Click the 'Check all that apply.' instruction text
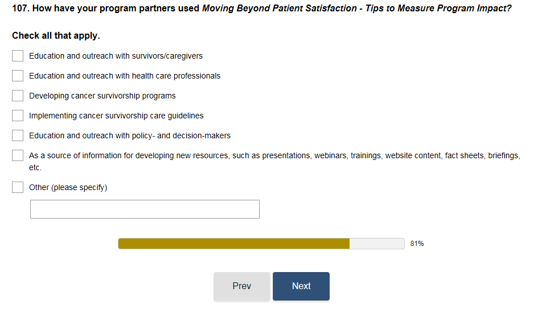Screen dimensions: 542x325 click(x=56, y=35)
